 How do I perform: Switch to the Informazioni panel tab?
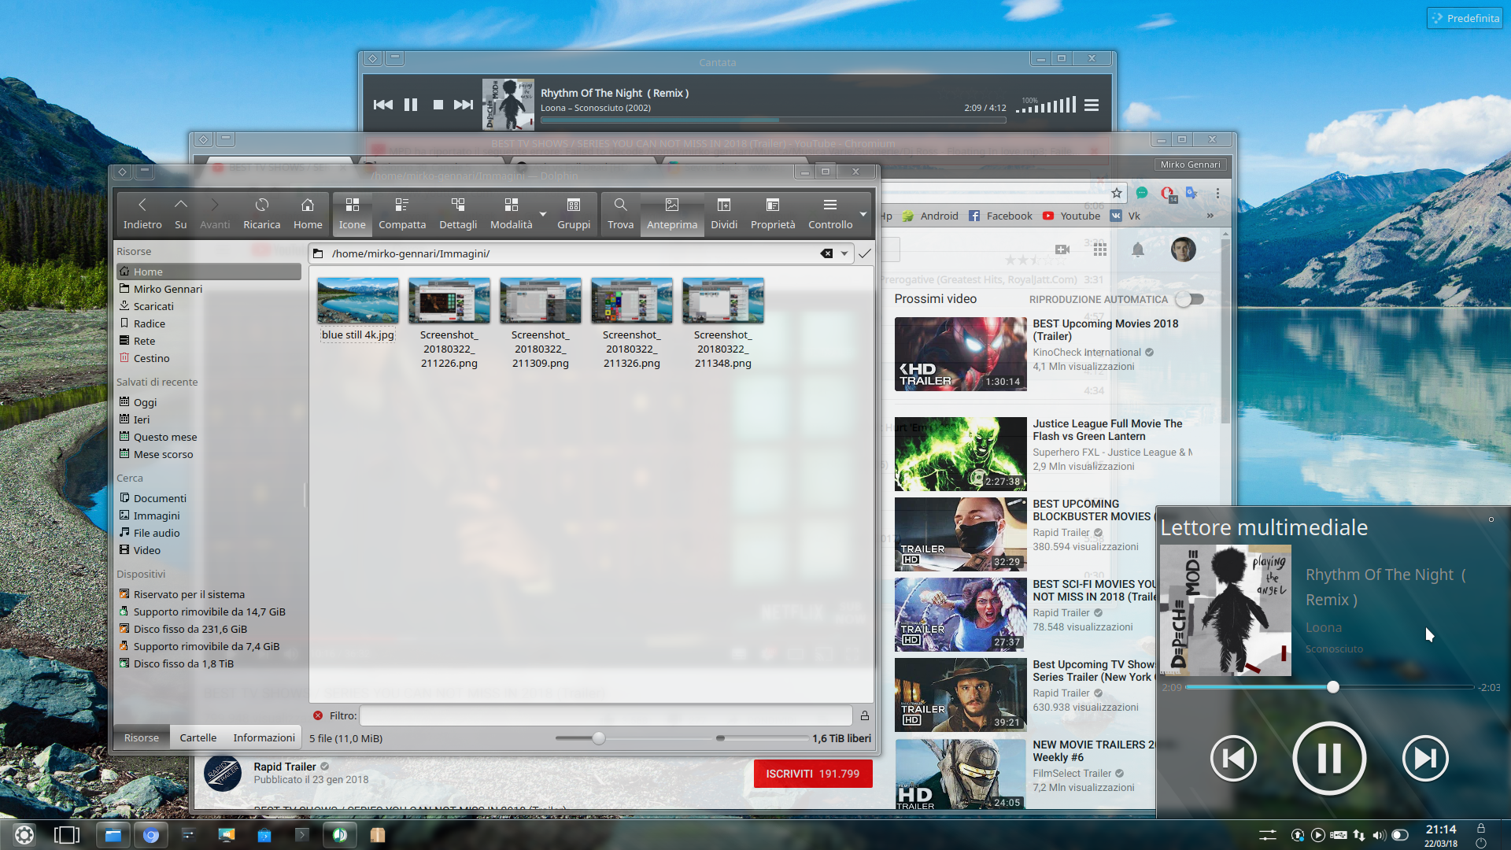tap(264, 737)
